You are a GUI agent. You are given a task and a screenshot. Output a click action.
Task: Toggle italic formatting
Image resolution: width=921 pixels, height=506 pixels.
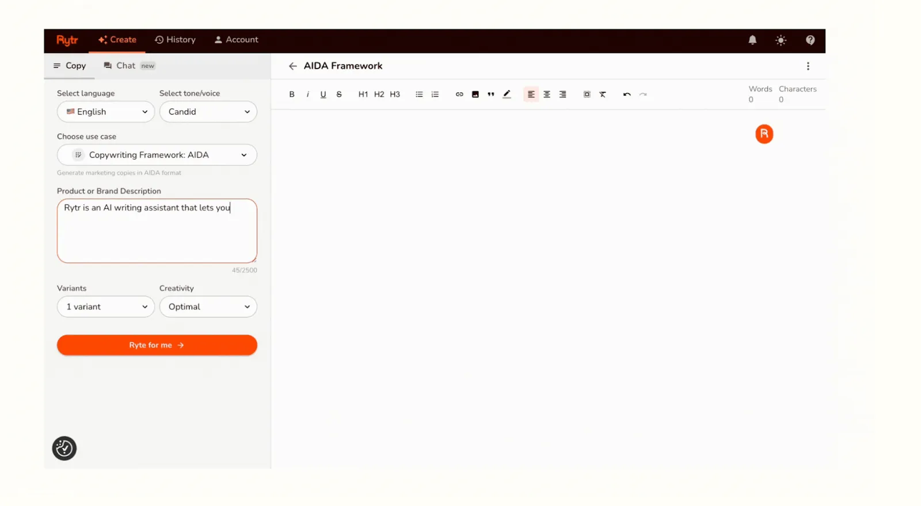[307, 94]
